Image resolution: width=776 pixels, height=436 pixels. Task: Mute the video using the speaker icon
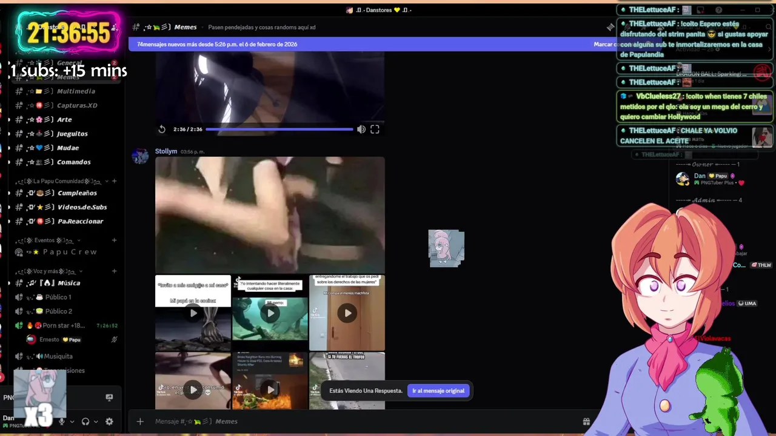pyautogui.click(x=361, y=129)
